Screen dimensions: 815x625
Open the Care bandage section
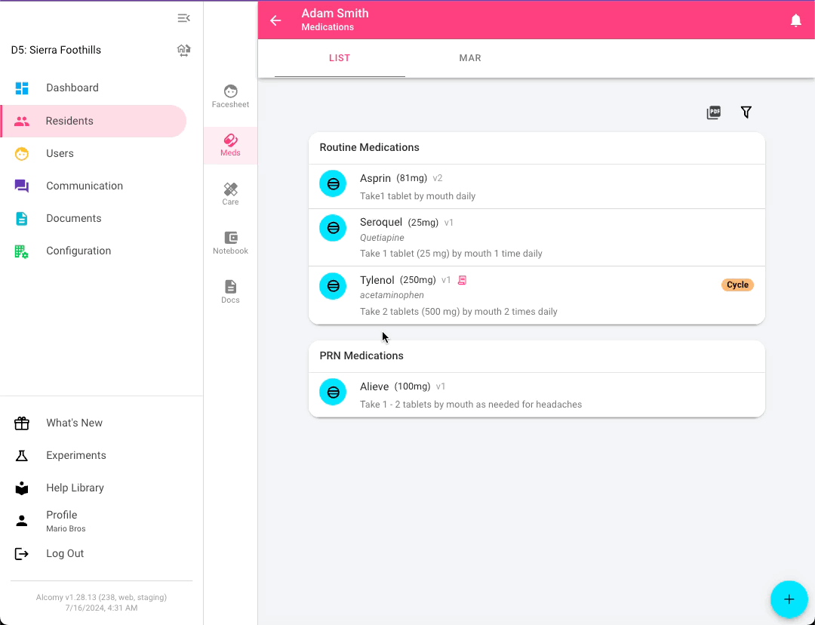(230, 194)
